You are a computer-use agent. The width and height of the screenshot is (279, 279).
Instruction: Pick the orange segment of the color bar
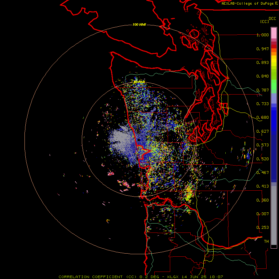274,54
